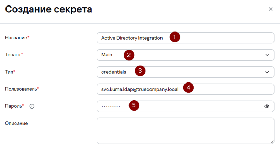This screenshot has width=280, height=153.
Task: Click the info icon next to Пароль
Action: [x=32, y=106]
